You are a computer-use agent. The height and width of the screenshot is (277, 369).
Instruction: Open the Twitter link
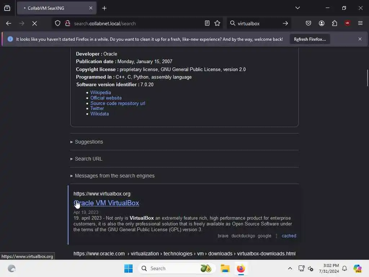pyautogui.click(x=97, y=109)
